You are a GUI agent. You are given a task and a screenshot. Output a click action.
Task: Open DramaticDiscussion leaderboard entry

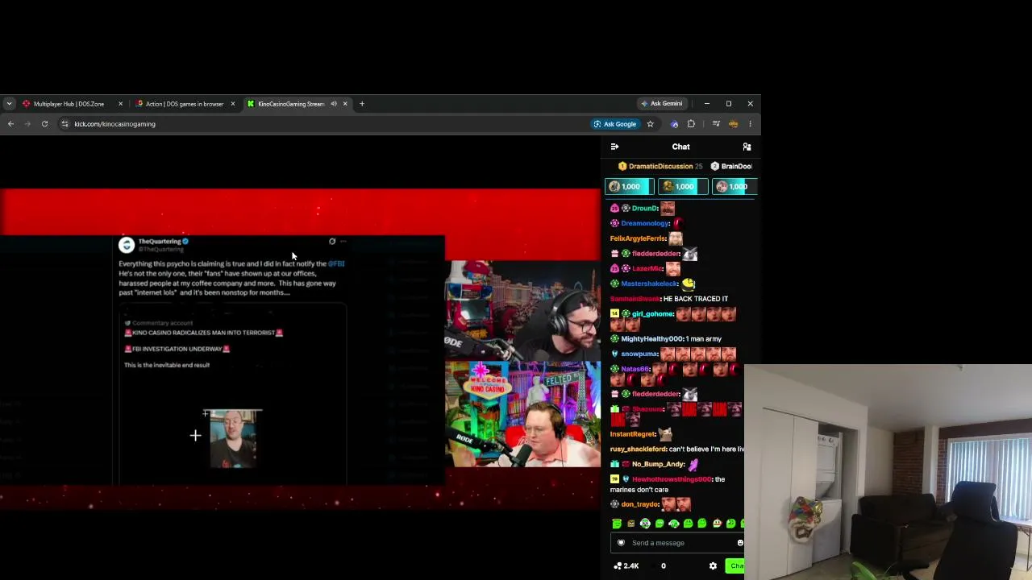[x=660, y=166]
